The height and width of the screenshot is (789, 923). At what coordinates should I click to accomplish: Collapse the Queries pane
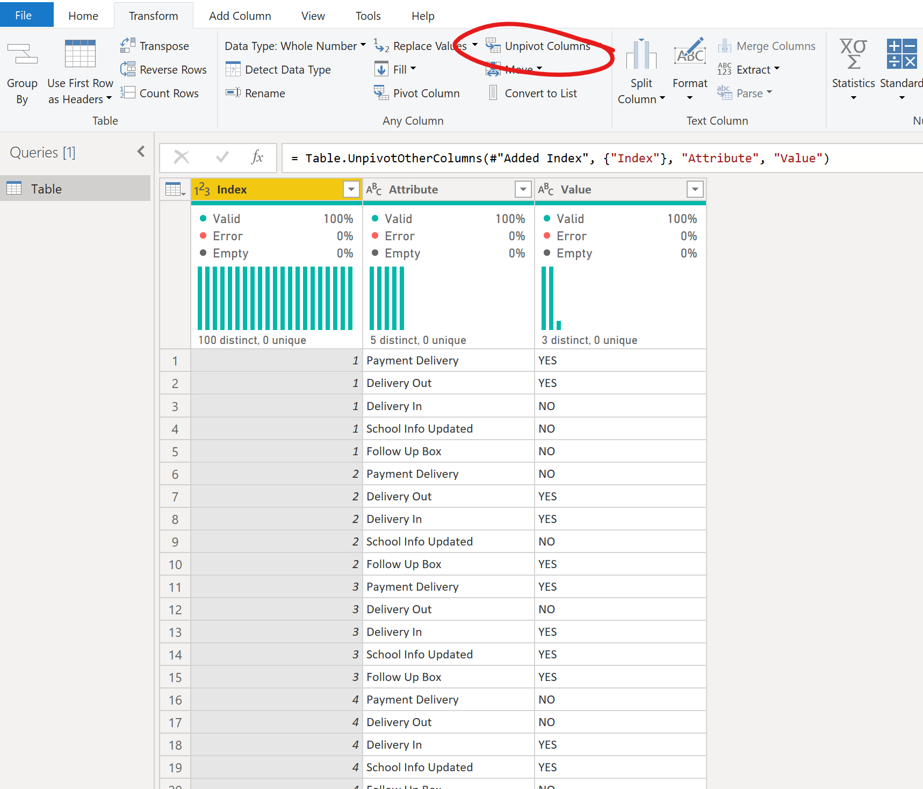(141, 152)
